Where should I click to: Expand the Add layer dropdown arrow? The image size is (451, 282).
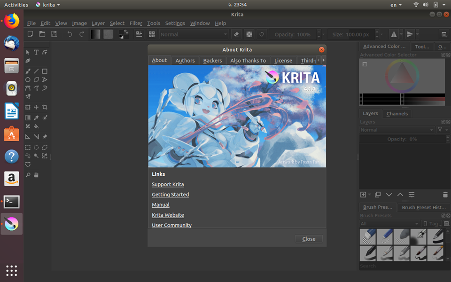point(370,195)
